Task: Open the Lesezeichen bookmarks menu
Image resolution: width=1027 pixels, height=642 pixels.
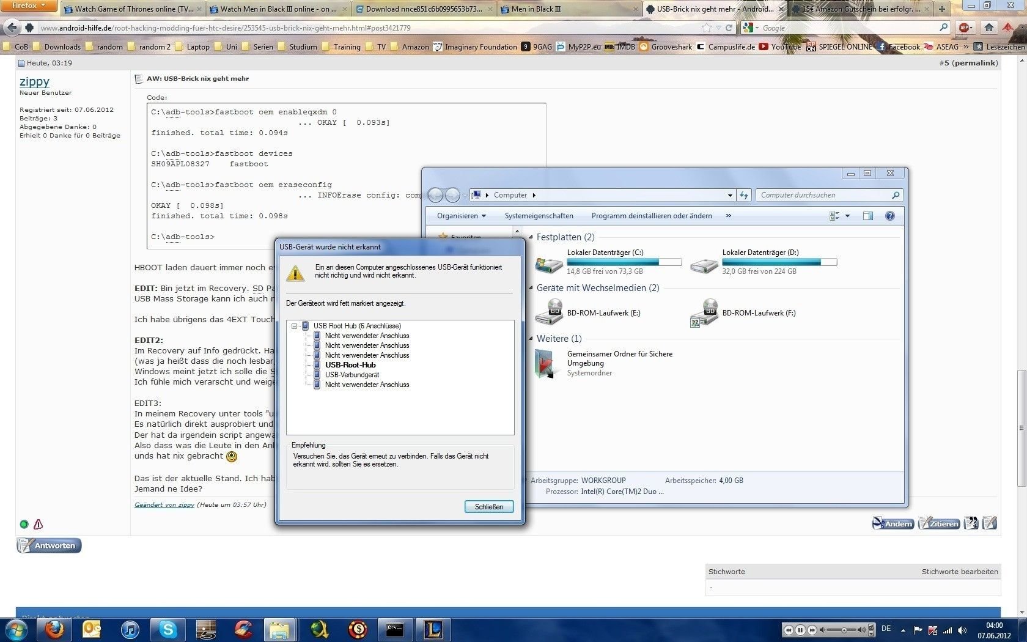Action: [999, 46]
